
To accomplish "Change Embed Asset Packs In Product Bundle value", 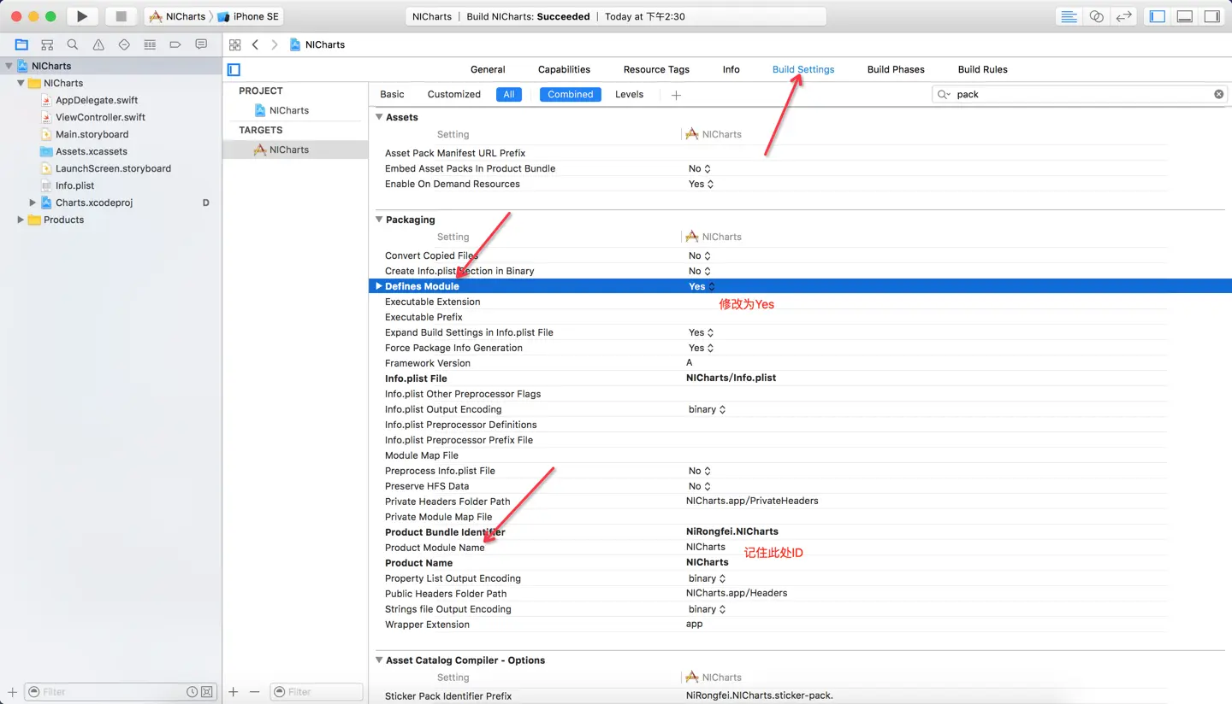I will pyautogui.click(x=700, y=168).
